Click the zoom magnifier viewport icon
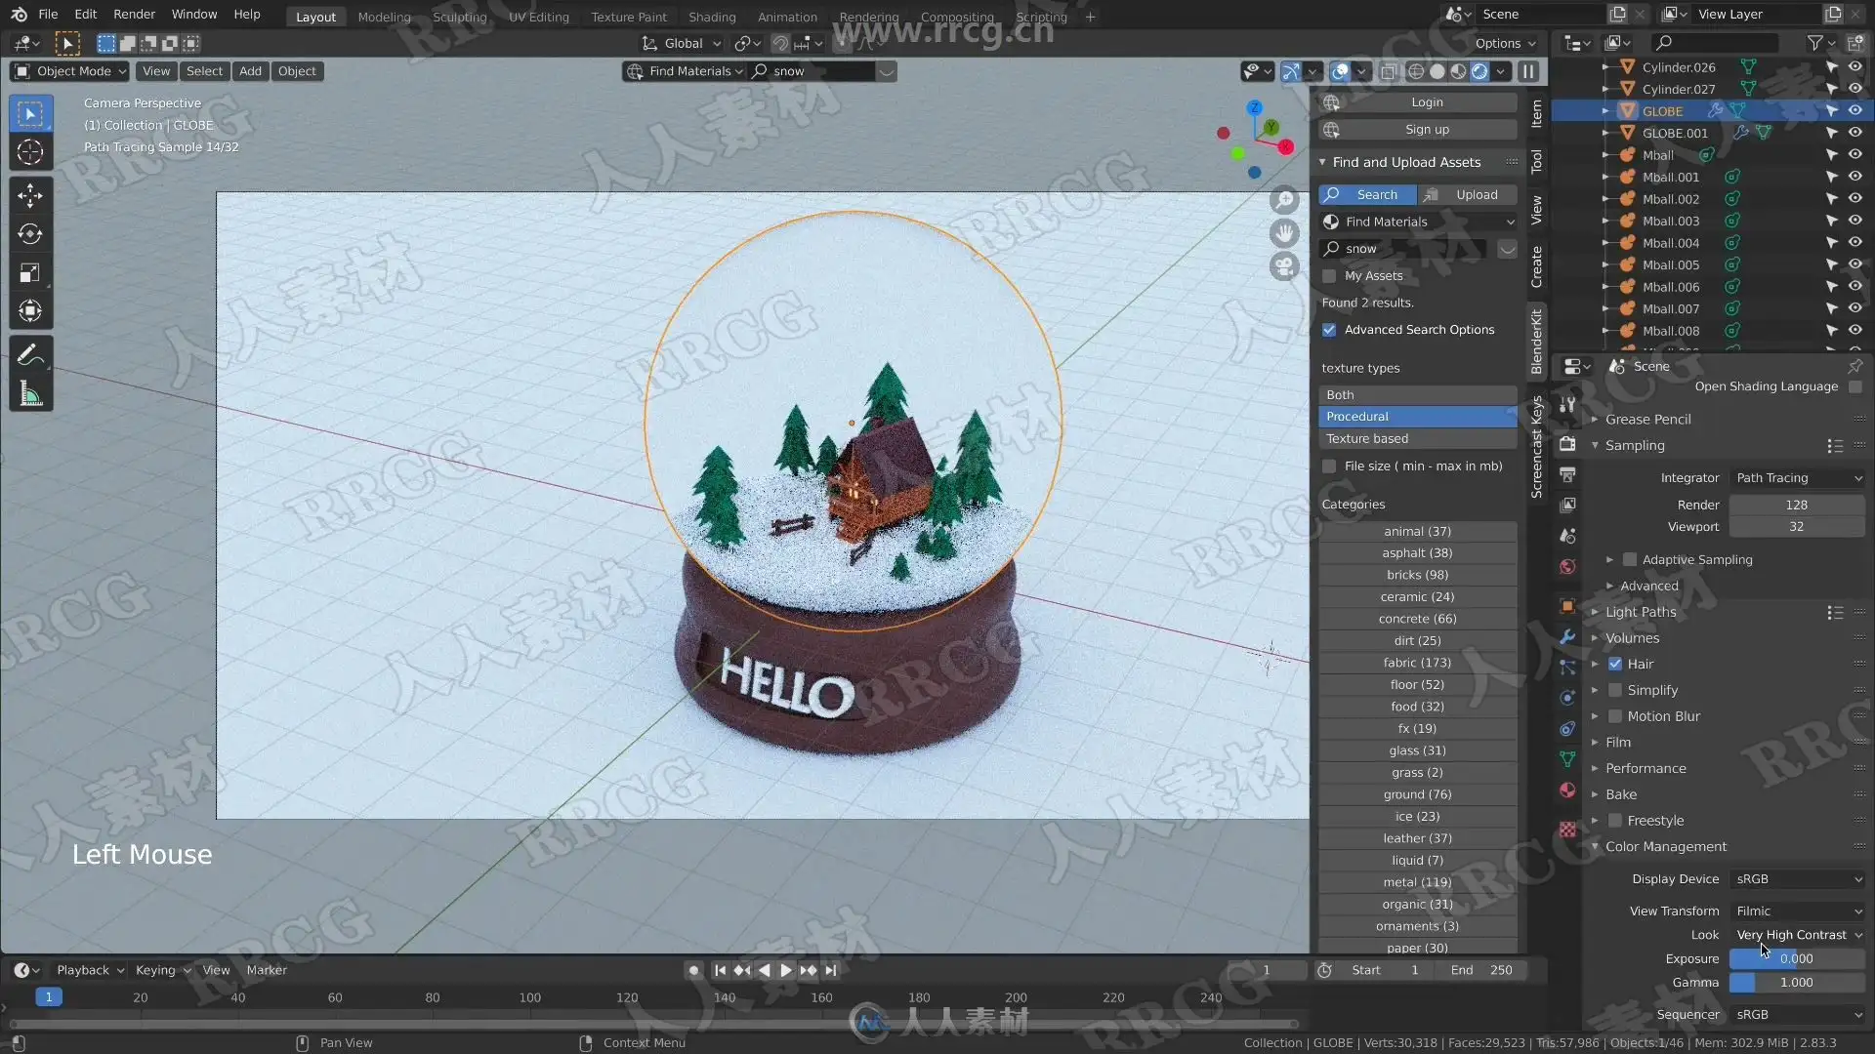 click(x=1284, y=200)
